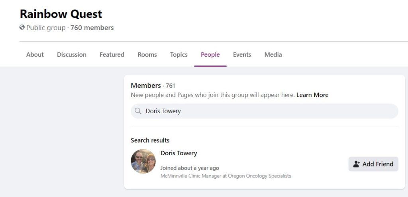Image resolution: width=408 pixels, height=197 pixels.
Task: Switch to the Events tab
Action: tap(242, 55)
